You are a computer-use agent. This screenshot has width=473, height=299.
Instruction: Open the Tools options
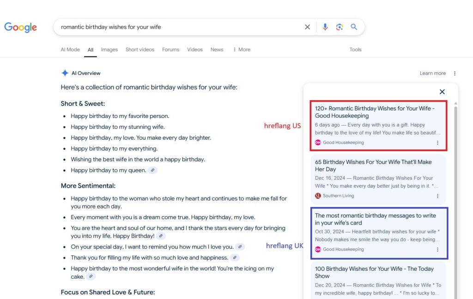coord(355,50)
